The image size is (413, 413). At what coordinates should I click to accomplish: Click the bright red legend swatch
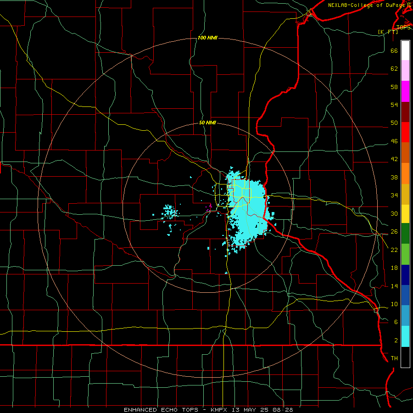[405, 132]
